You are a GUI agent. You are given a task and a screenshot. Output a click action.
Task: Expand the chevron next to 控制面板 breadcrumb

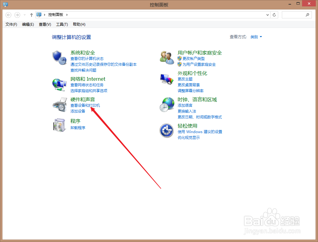pos(66,14)
